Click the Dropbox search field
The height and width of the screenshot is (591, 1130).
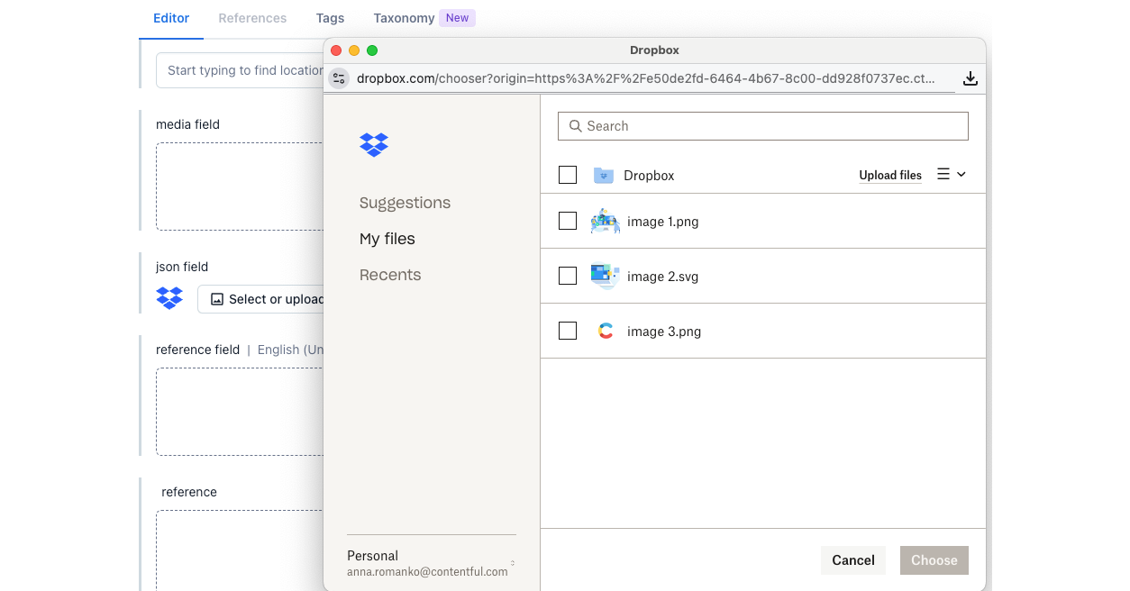click(x=763, y=126)
